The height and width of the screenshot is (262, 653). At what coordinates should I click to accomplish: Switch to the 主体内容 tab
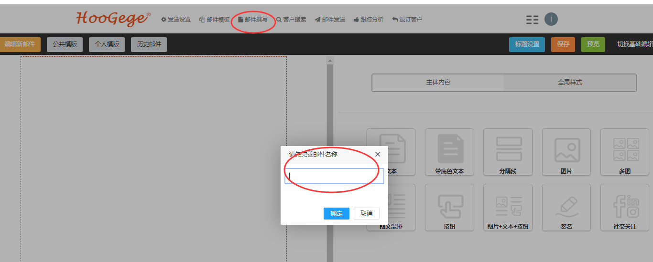click(x=438, y=83)
